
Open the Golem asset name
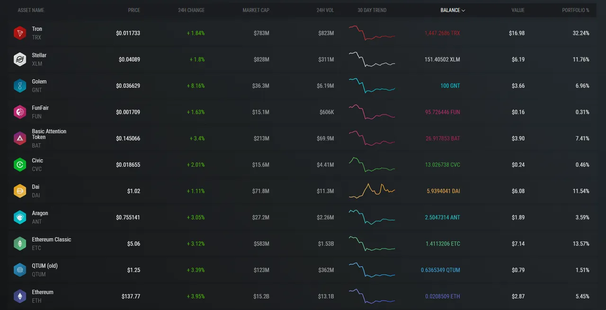tap(39, 81)
